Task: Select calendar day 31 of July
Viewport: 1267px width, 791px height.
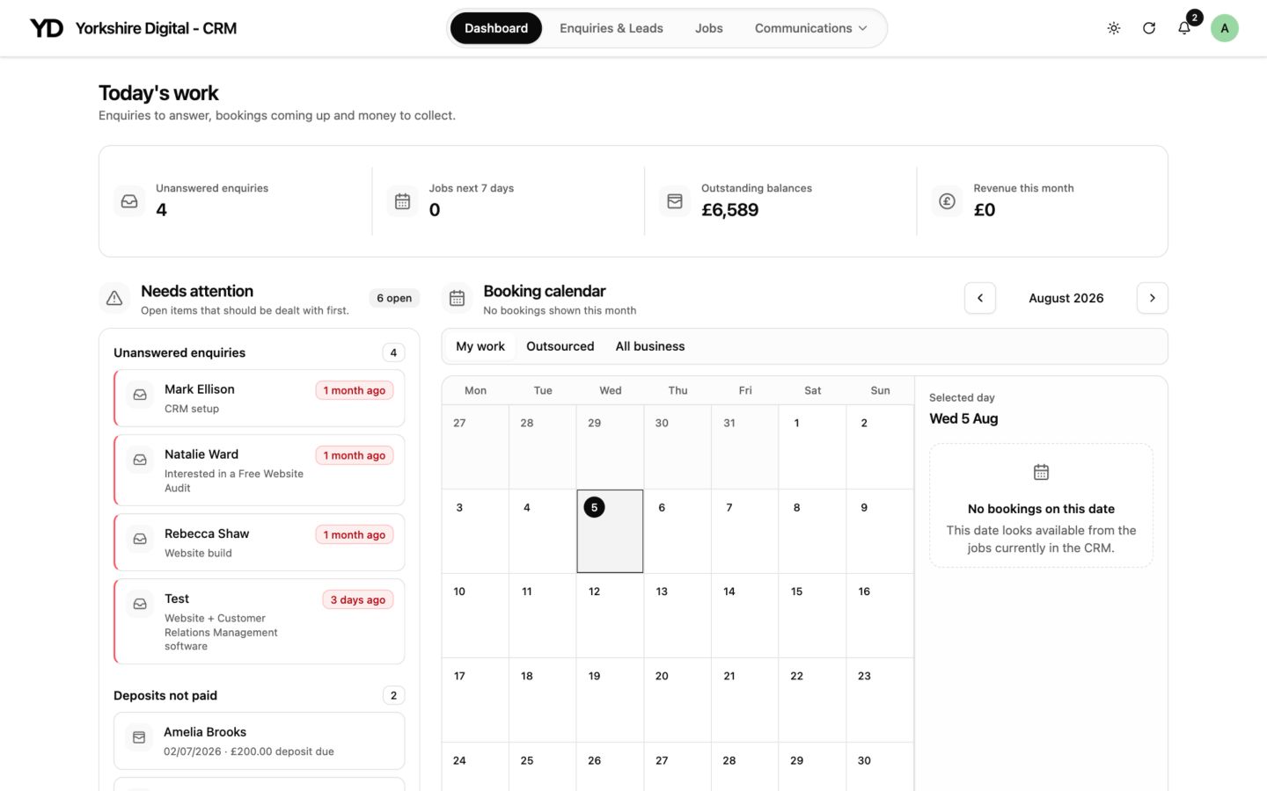Action: 744,446
